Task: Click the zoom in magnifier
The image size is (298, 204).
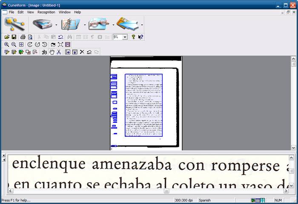Action: coord(7,44)
